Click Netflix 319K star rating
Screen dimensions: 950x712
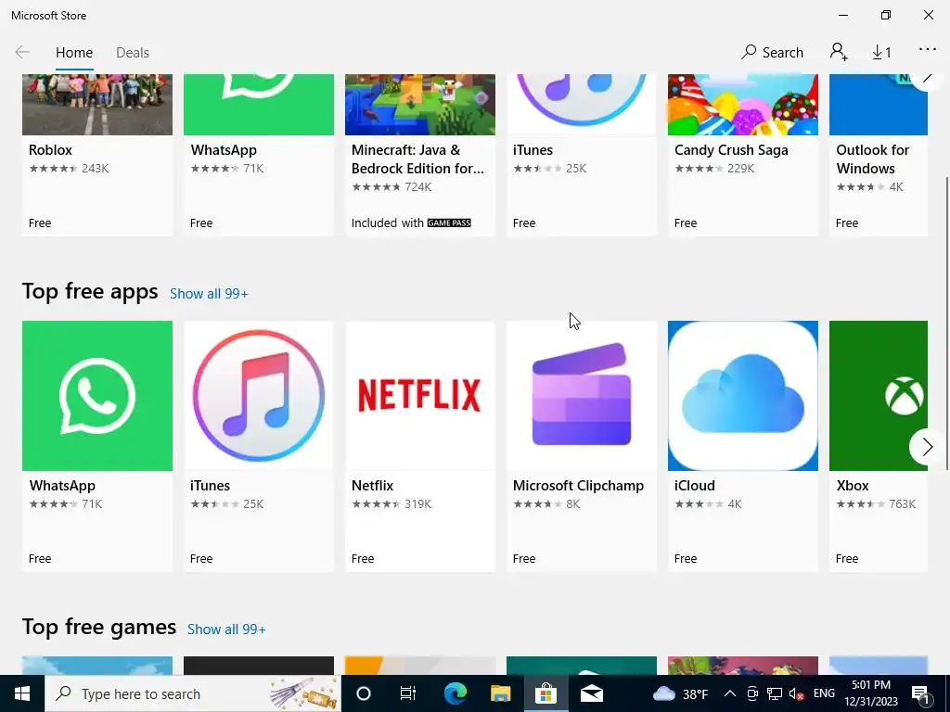(x=392, y=503)
